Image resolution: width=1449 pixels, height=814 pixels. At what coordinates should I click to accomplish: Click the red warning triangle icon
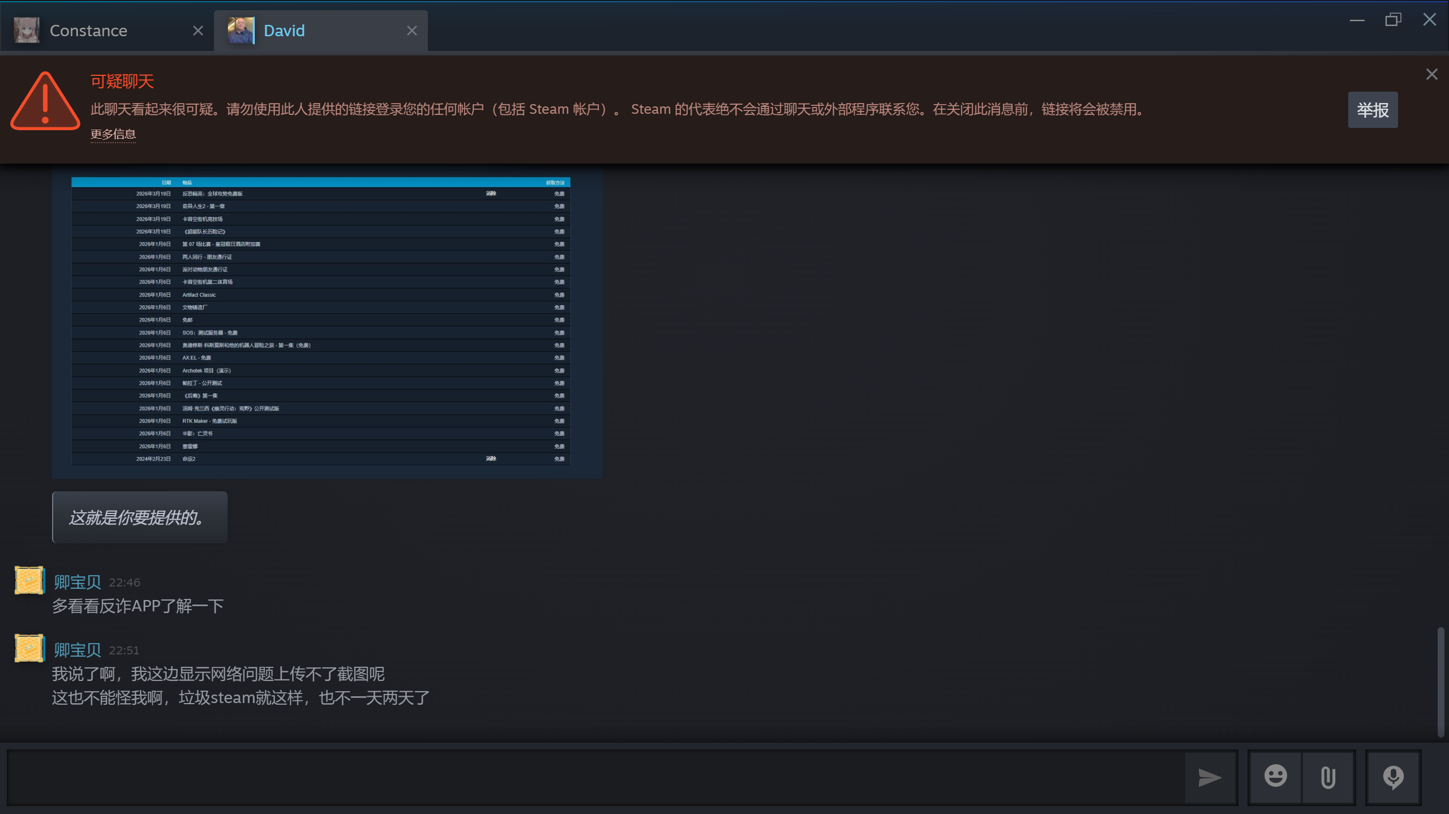45,102
